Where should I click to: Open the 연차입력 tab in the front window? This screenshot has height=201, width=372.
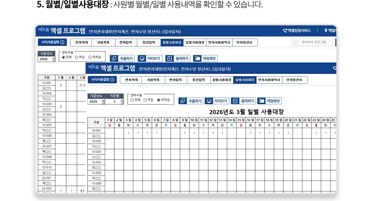[x=176, y=80]
